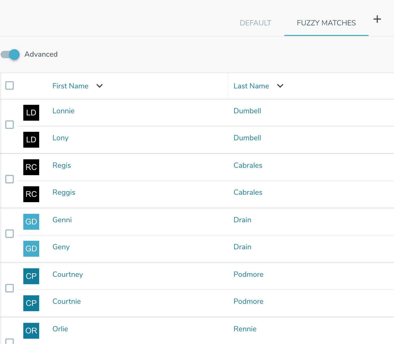
Task: Select the FUZZY MATCHES tab
Action: [326, 23]
